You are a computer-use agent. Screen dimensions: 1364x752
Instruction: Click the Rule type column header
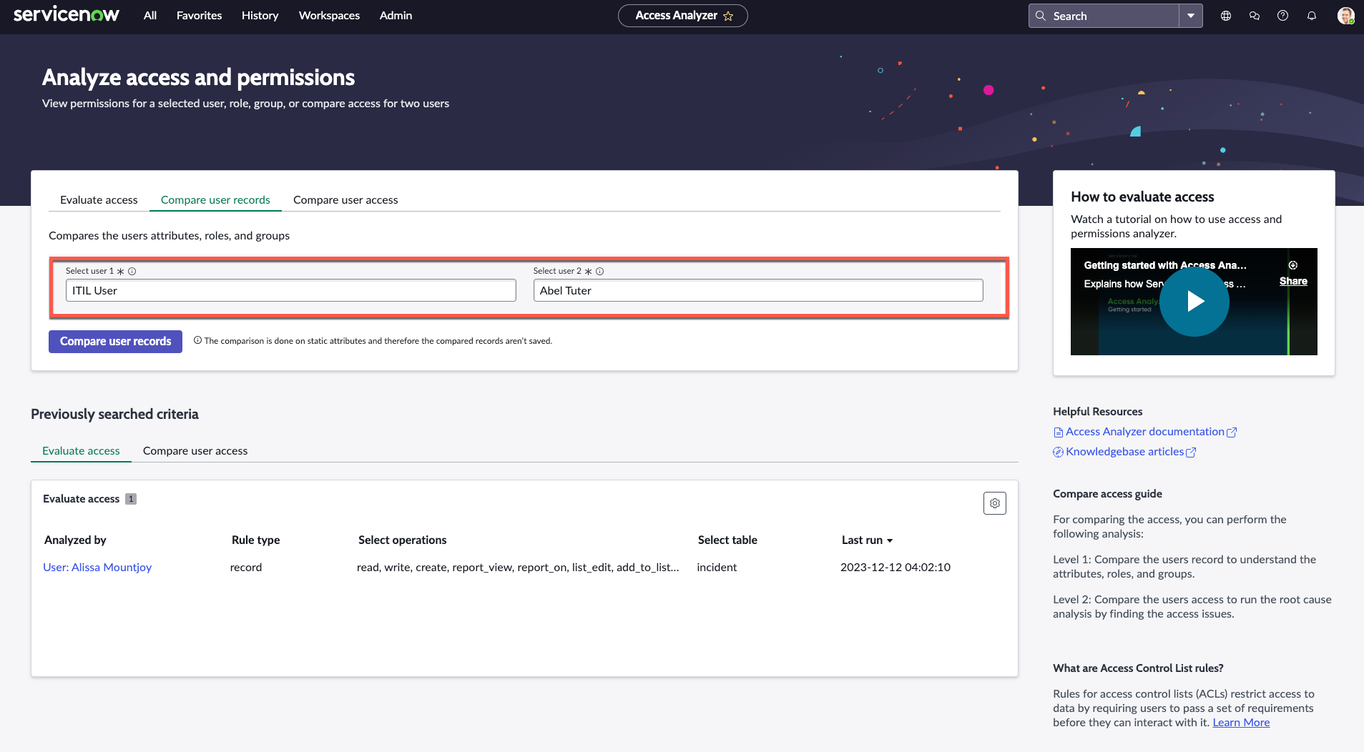click(x=255, y=540)
